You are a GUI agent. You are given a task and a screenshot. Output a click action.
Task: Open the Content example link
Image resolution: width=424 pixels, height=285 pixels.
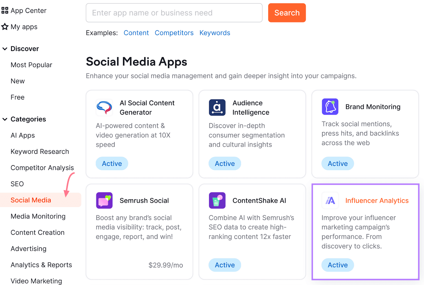tap(136, 33)
